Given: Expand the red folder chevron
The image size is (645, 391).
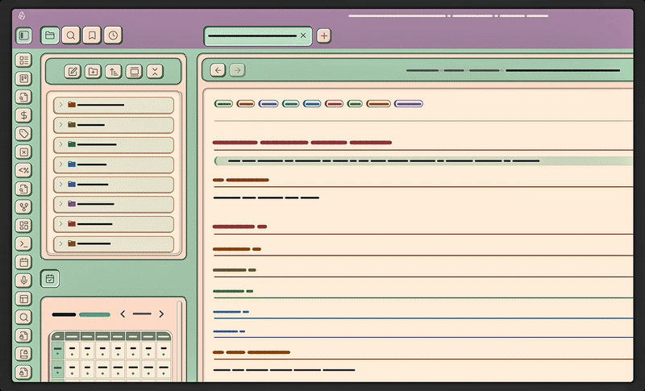Looking at the screenshot, I should tap(61, 223).
